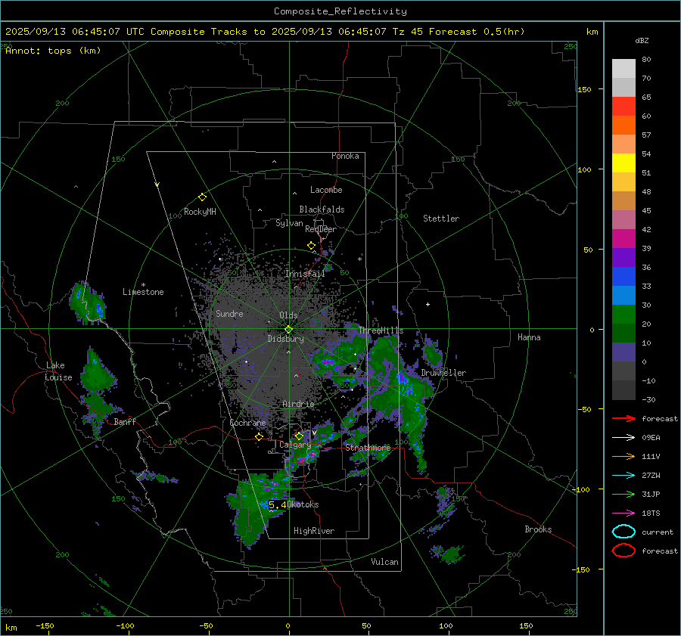Click the dark orange swatch in dBZ scale

click(623, 126)
